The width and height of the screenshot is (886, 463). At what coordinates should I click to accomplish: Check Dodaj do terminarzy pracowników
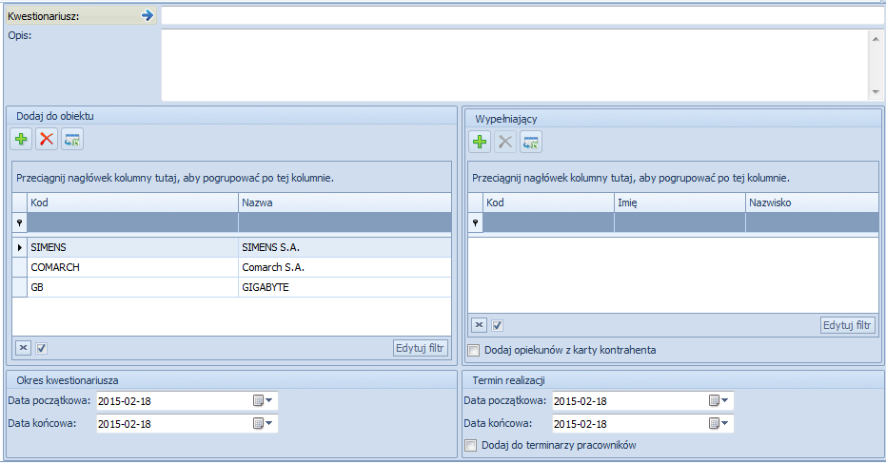point(471,446)
